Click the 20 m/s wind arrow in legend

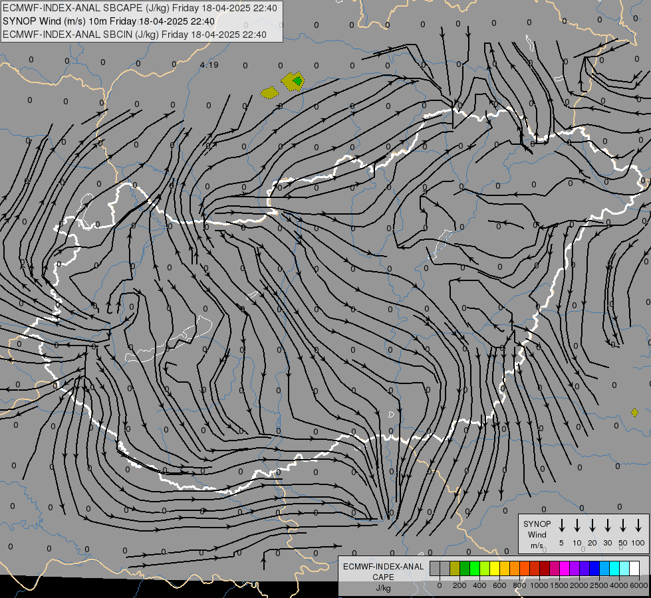click(592, 525)
